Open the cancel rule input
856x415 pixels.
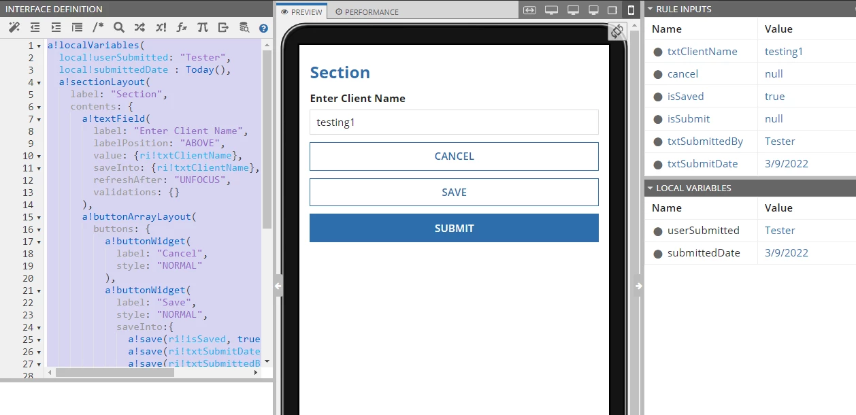pyautogui.click(x=682, y=74)
